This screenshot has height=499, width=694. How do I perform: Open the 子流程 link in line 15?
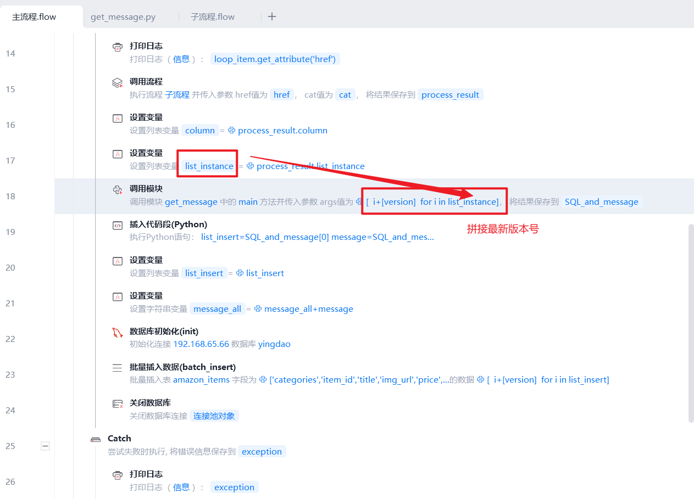[x=177, y=95]
